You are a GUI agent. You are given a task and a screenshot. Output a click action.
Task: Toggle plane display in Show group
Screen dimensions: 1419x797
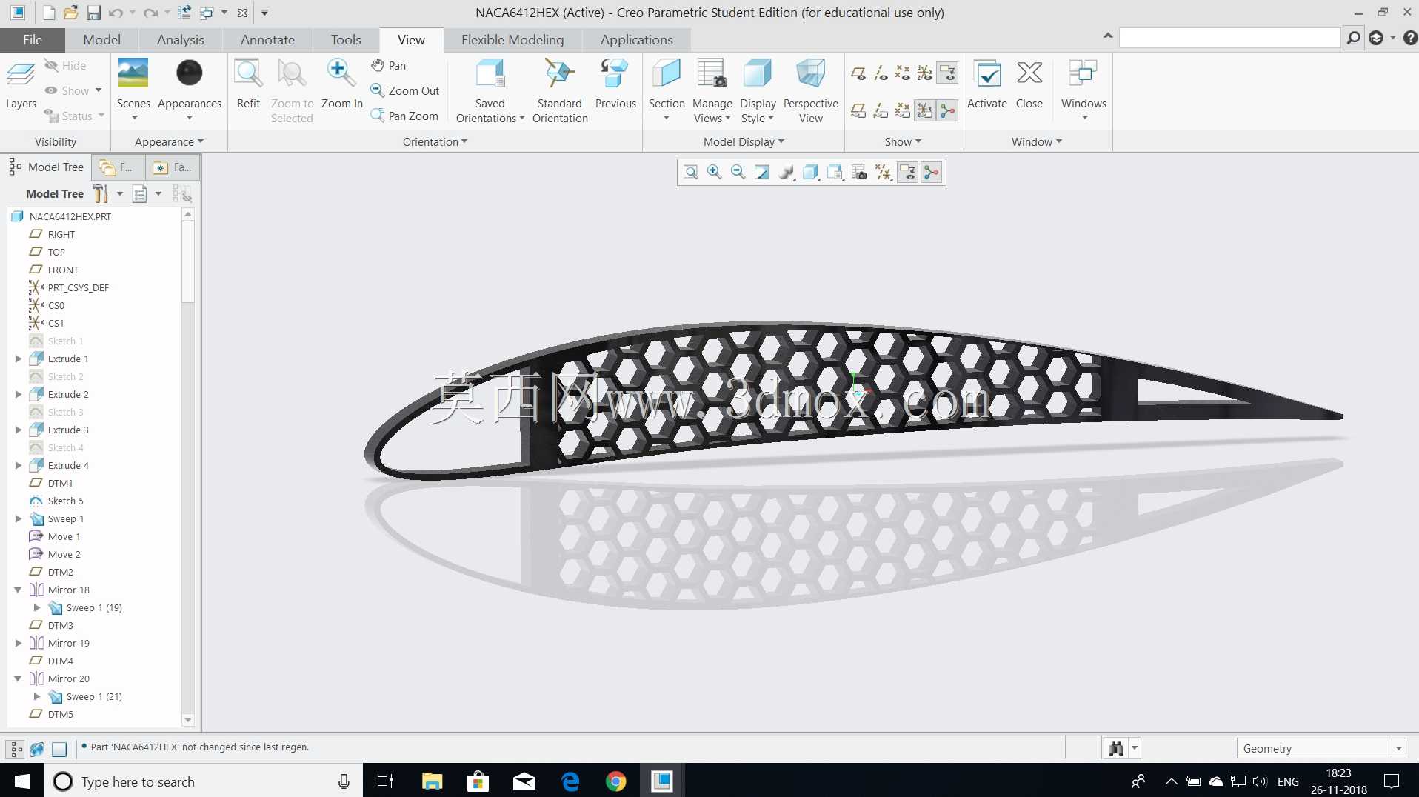coord(858,73)
